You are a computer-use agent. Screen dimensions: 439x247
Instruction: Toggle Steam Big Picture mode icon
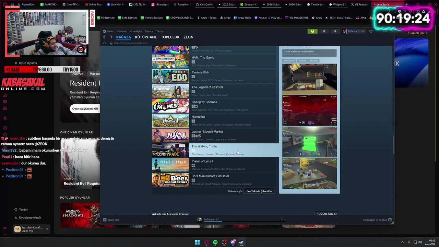point(371,31)
